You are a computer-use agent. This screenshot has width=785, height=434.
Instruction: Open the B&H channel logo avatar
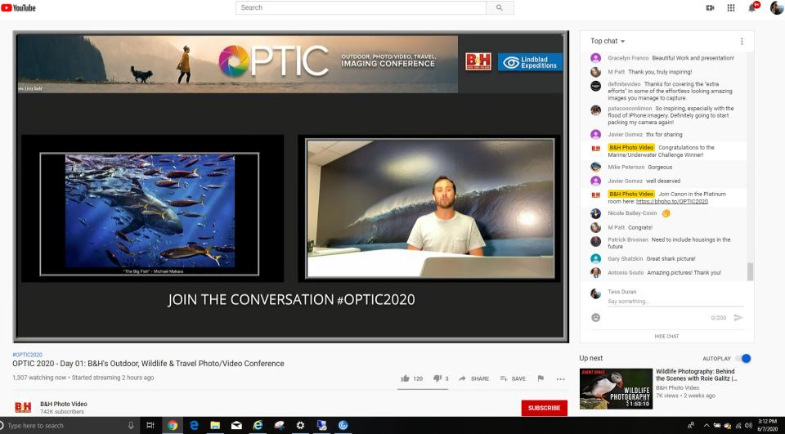[23, 407]
